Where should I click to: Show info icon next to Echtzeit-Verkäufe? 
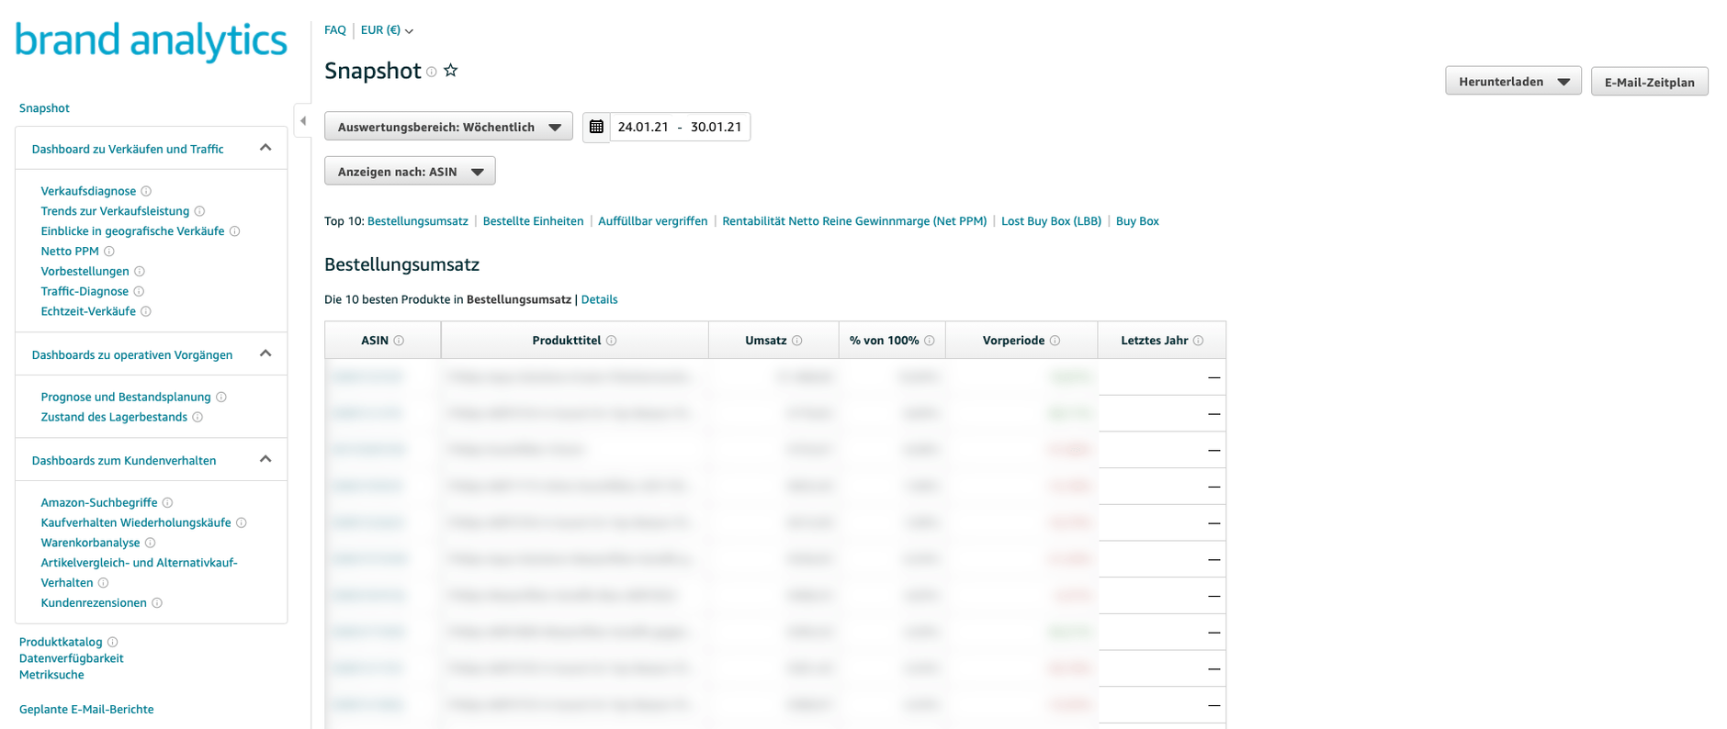pos(146,311)
